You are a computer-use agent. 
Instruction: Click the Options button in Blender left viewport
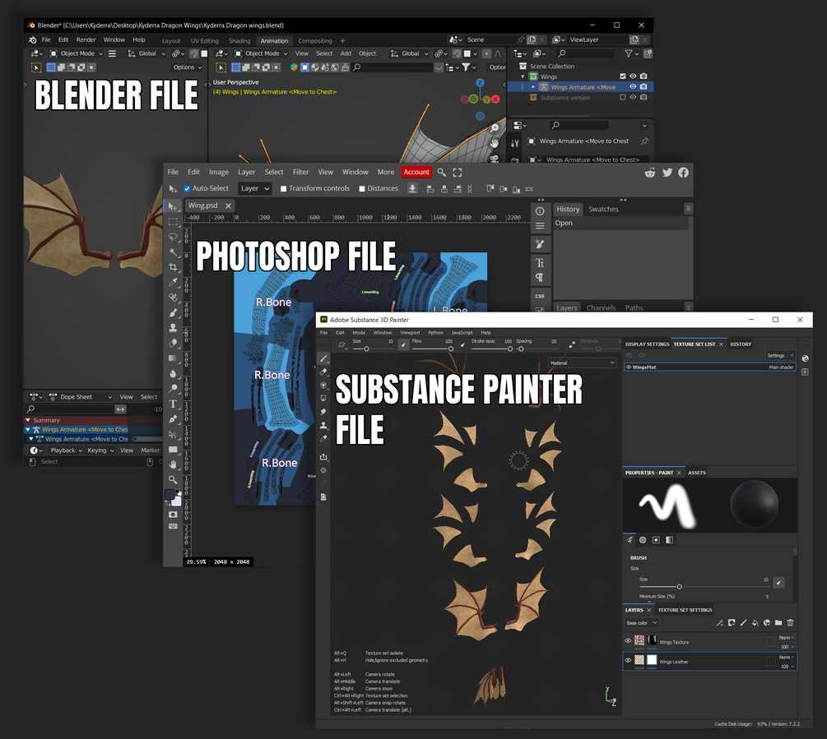(188, 67)
